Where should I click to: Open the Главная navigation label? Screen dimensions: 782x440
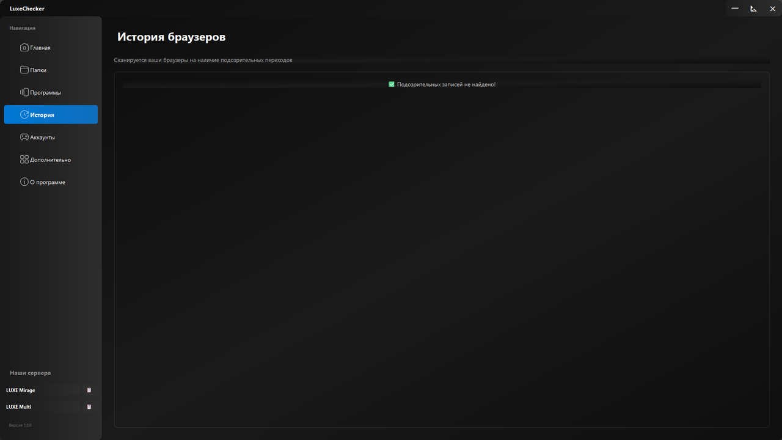pos(40,48)
